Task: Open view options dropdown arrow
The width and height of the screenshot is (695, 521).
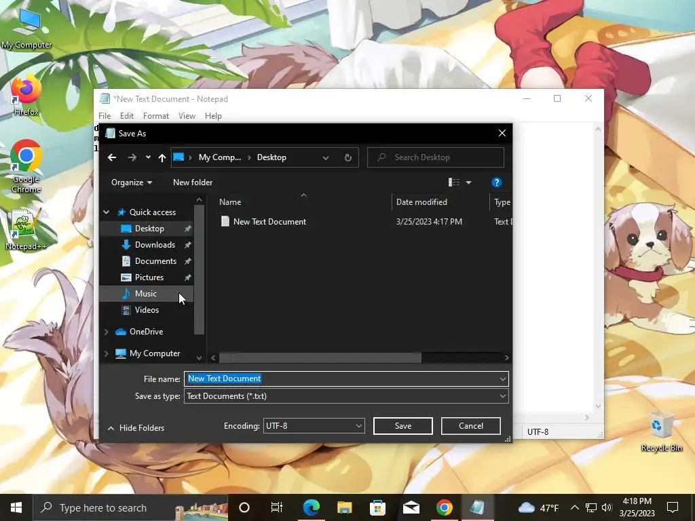Action: tap(468, 182)
